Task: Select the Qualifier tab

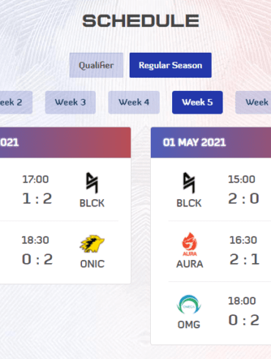Action: (x=96, y=65)
